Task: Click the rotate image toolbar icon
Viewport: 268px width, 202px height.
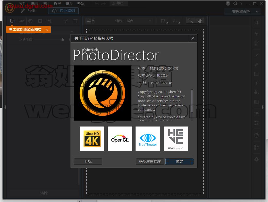Action: point(165,21)
